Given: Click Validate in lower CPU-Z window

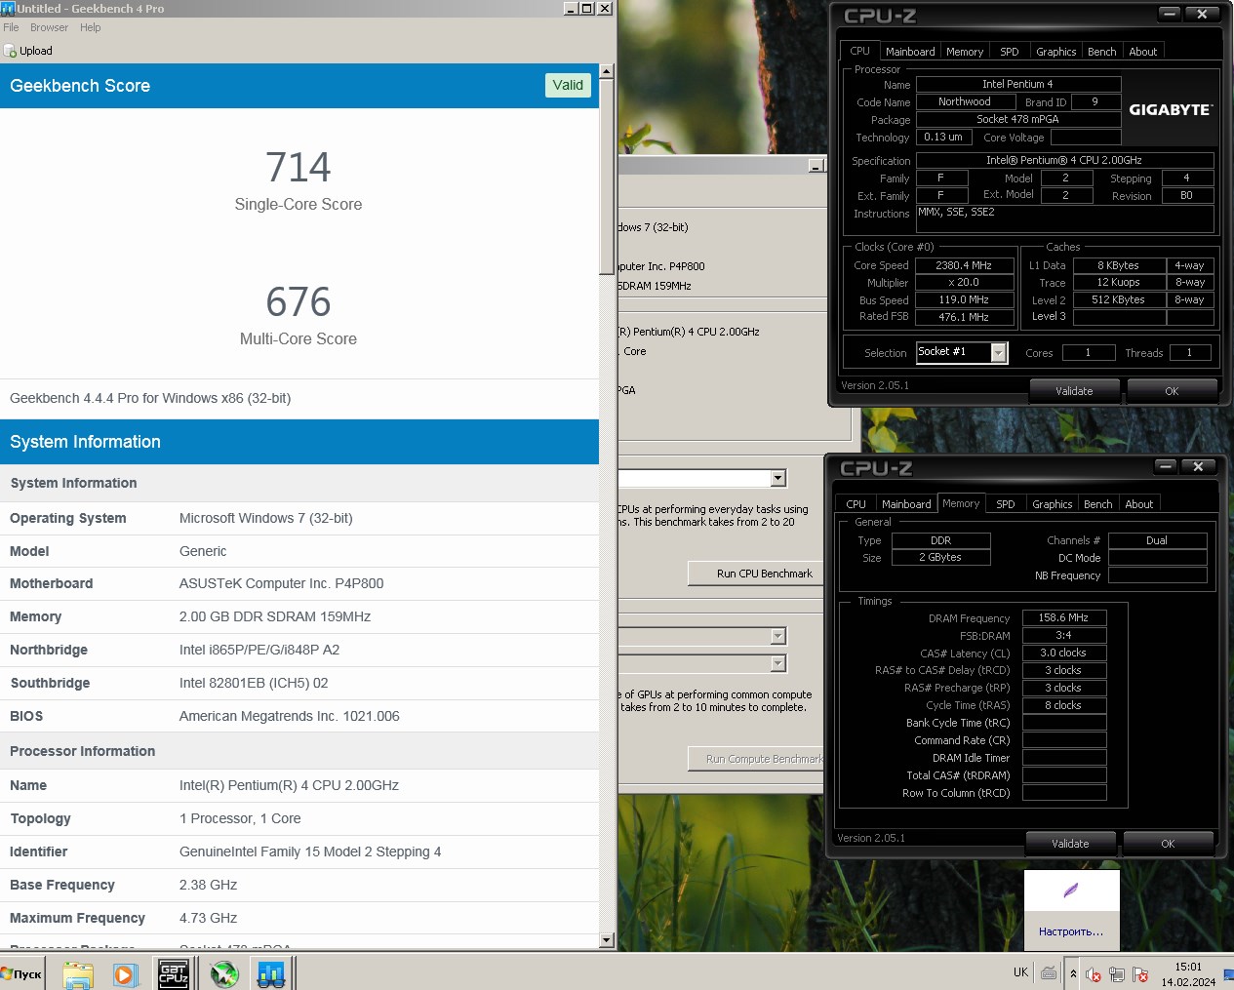Looking at the screenshot, I should [x=1070, y=844].
